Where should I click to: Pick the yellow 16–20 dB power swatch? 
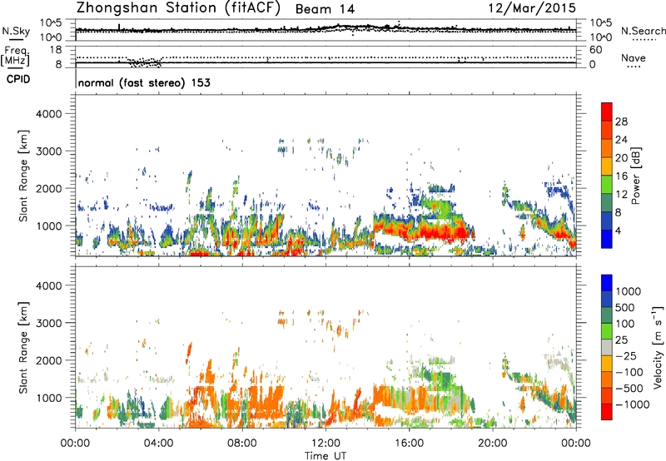point(607,166)
